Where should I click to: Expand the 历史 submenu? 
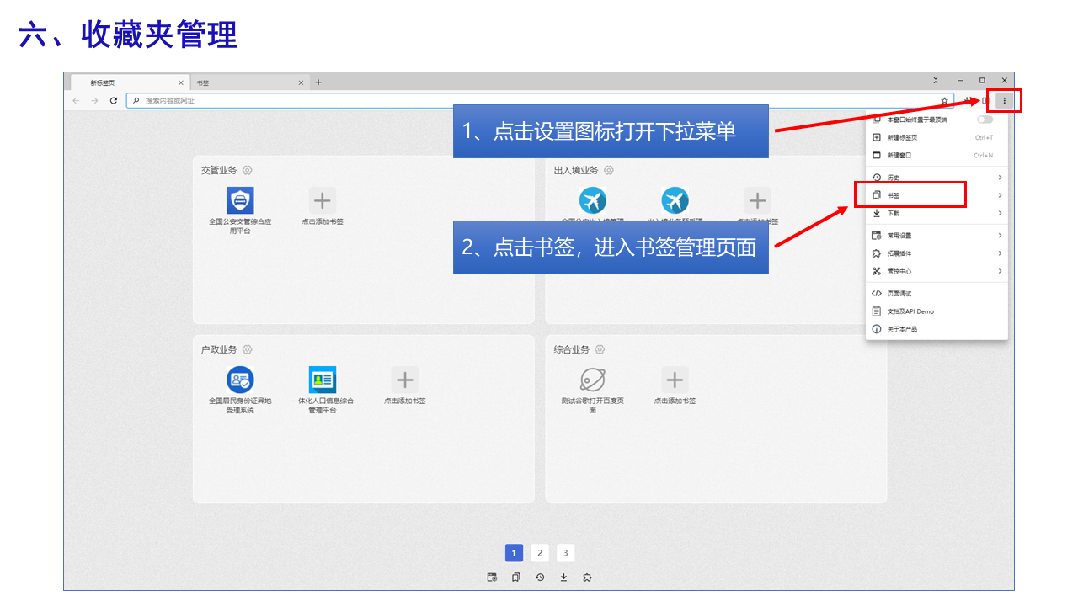click(937, 178)
